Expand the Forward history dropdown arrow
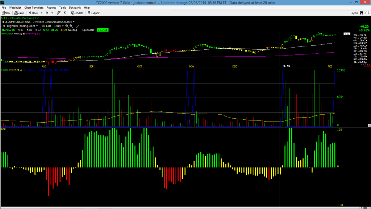Screen dimensions: 371x209 click(x=52, y=13)
